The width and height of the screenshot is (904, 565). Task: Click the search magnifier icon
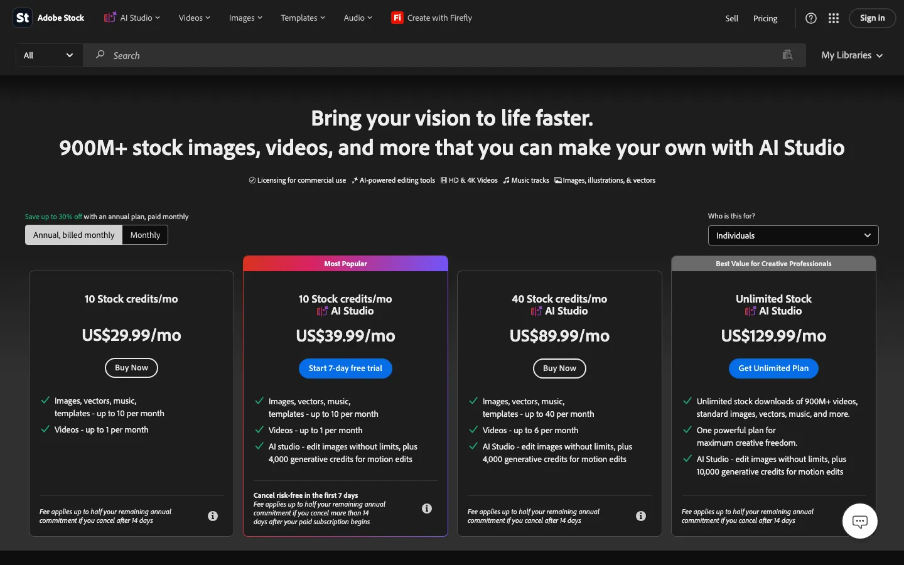(100, 55)
